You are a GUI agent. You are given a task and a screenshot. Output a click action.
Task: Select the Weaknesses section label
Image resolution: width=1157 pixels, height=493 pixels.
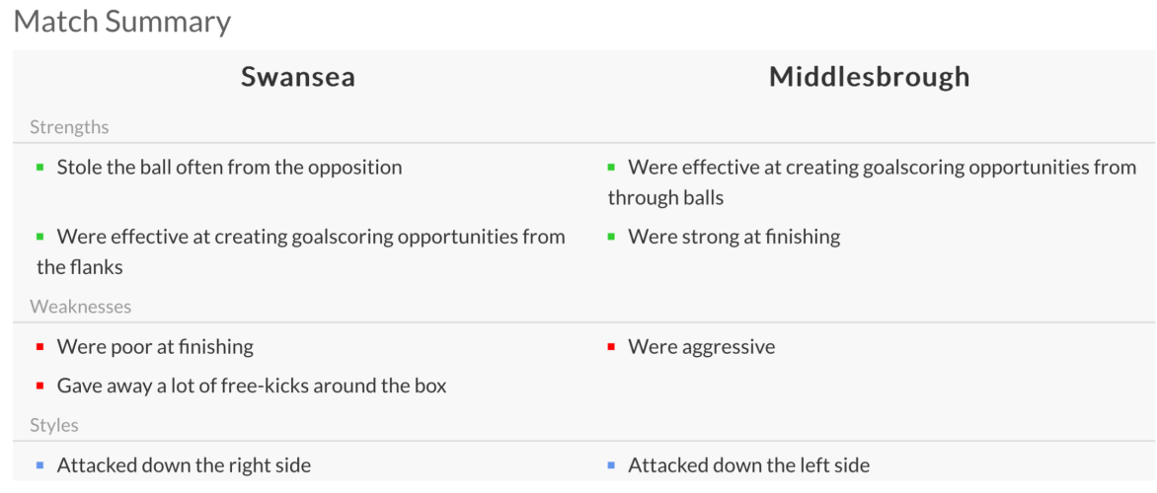pyautogui.click(x=80, y=307)
